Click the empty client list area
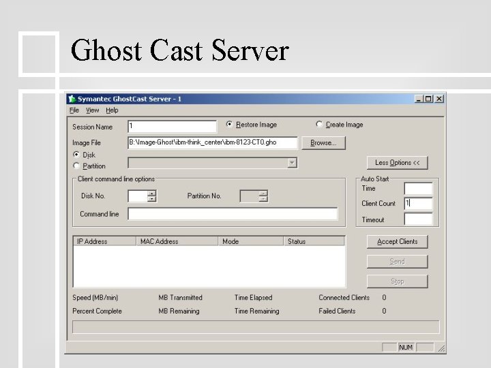Viewport: 491px width, 368px height. (x=209, y=266)
